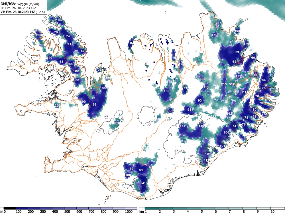The width and height of the screenshot is (285, 214).
Task: Click the visibility value 66 on the map
Action: 253,58
